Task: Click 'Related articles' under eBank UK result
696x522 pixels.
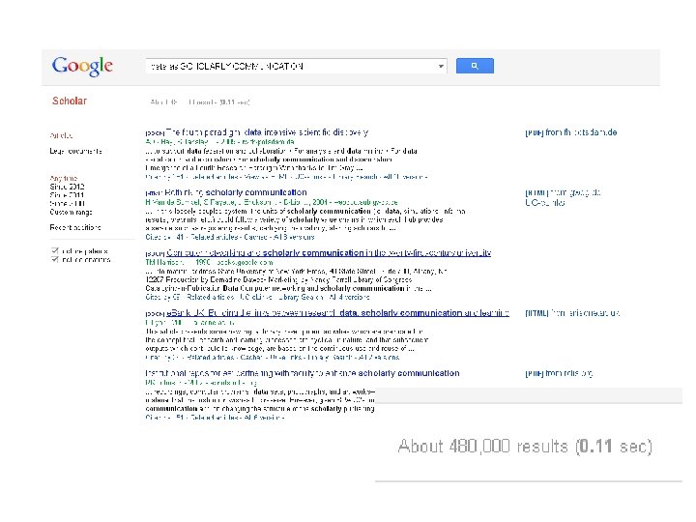Action: point(211,357)
